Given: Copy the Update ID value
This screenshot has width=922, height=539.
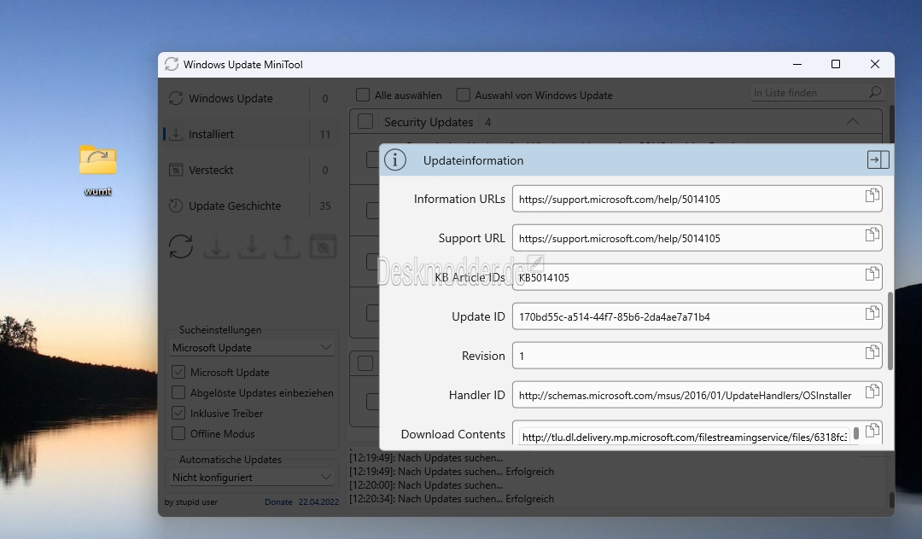Looking at the screenshot, I should 872,313.
